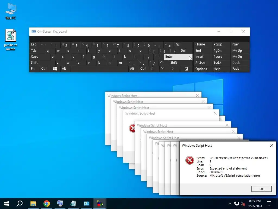Click the context menu key on On-Screen Keyboard

[186, 69]
